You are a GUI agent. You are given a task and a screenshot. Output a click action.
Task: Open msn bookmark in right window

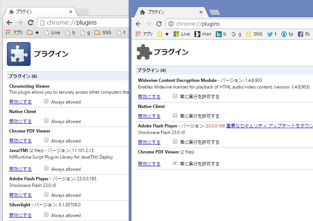pos(203,34)
